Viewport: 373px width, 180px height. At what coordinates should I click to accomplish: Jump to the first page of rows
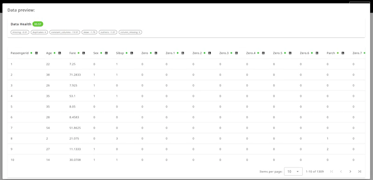332,172
